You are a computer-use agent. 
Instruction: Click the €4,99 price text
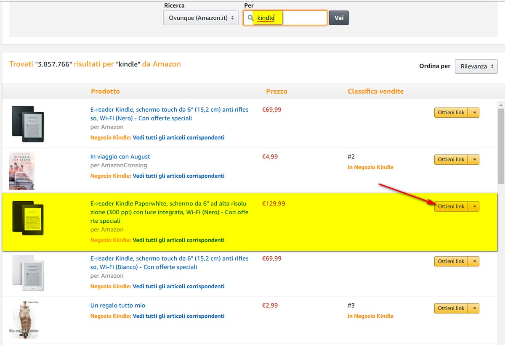pos(270,157)
